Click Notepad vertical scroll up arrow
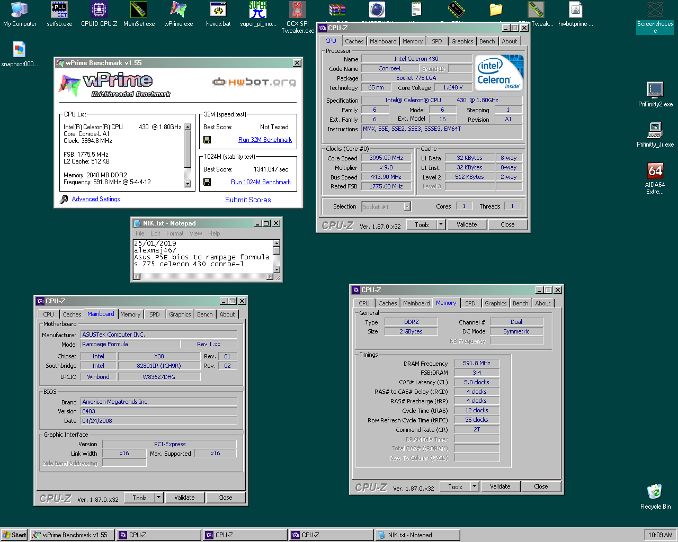This screenshot has height=542, width=678. click(276, 243)
